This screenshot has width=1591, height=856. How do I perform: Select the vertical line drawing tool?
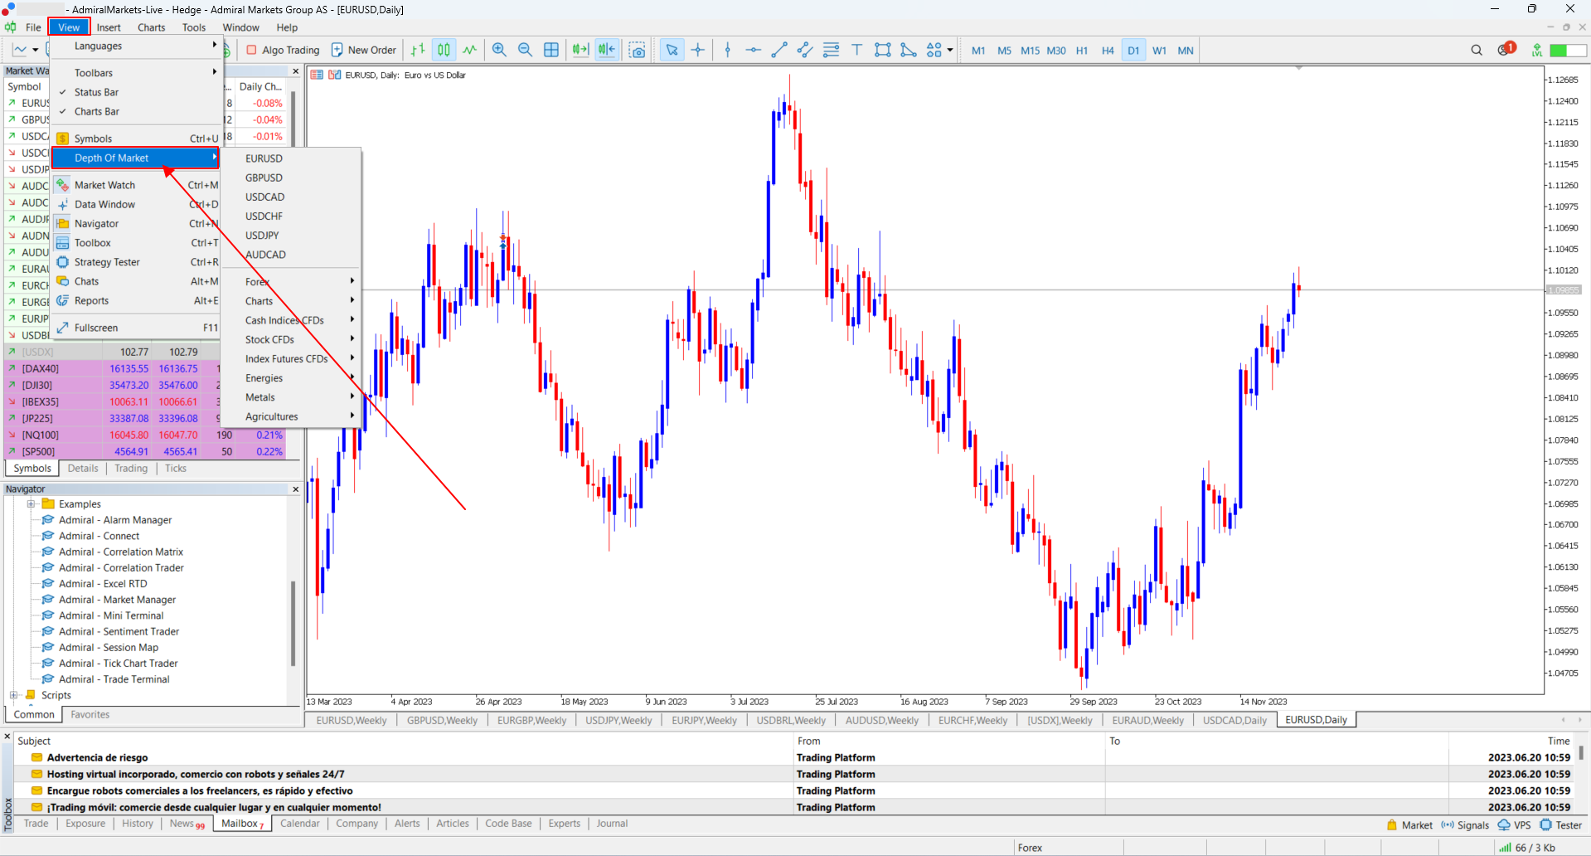(728, 50)
